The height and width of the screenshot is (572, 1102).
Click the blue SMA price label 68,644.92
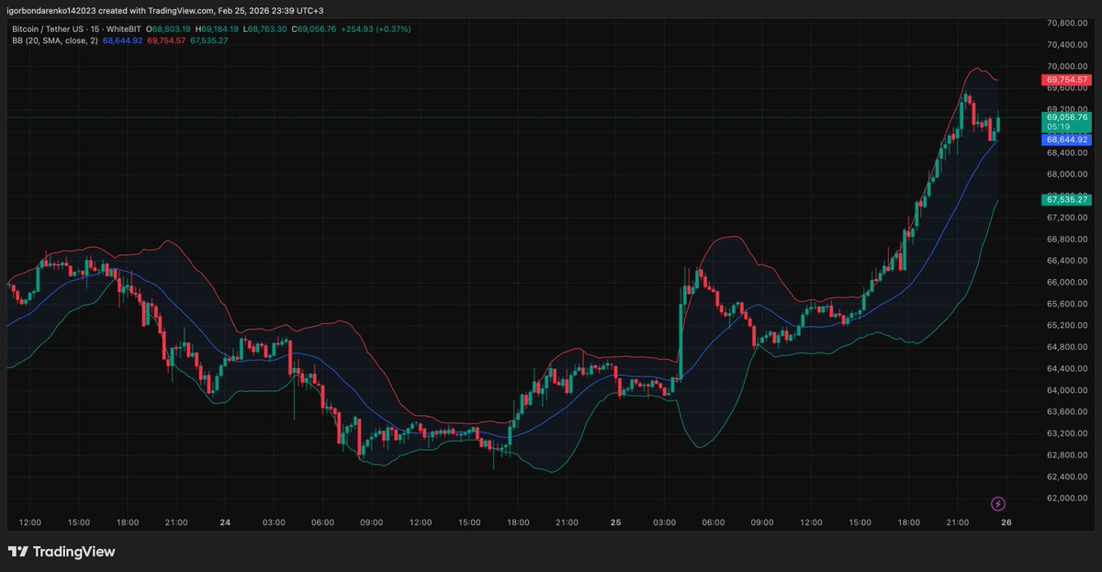pos(1065,140)
